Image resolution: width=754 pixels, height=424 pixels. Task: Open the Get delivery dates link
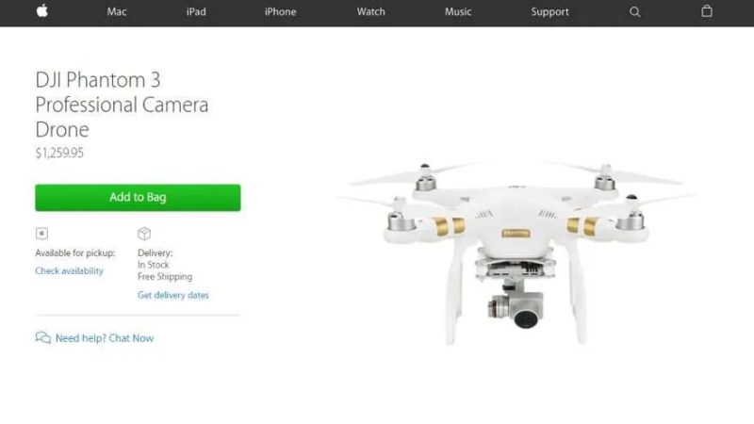click(173, 295)
